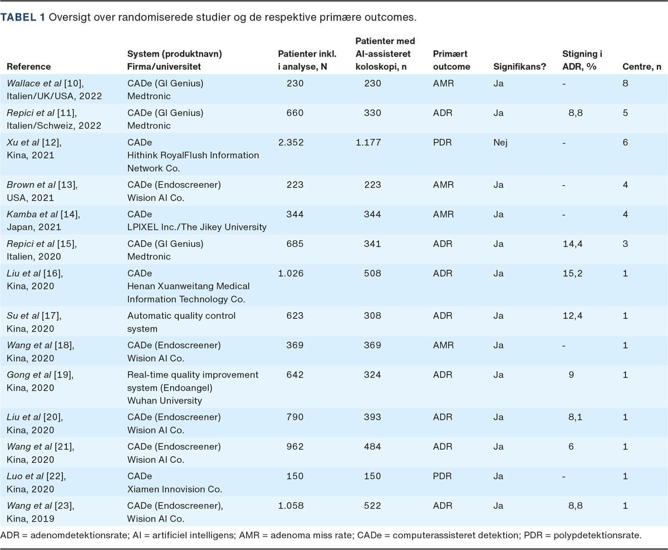Click the patient count '2.352' in Xu row

[291, 143]
